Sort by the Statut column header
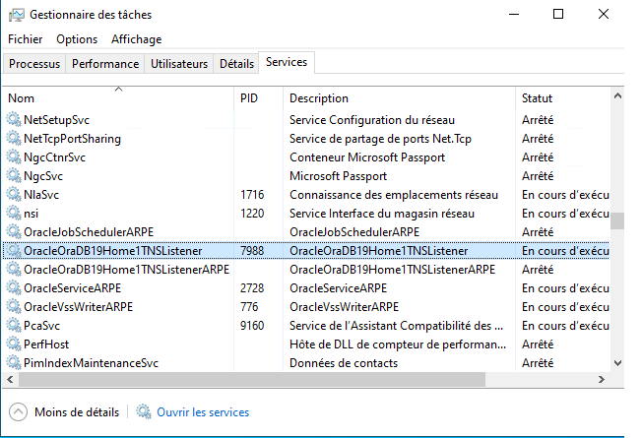 pyautogui.click(x=562, y=98)
